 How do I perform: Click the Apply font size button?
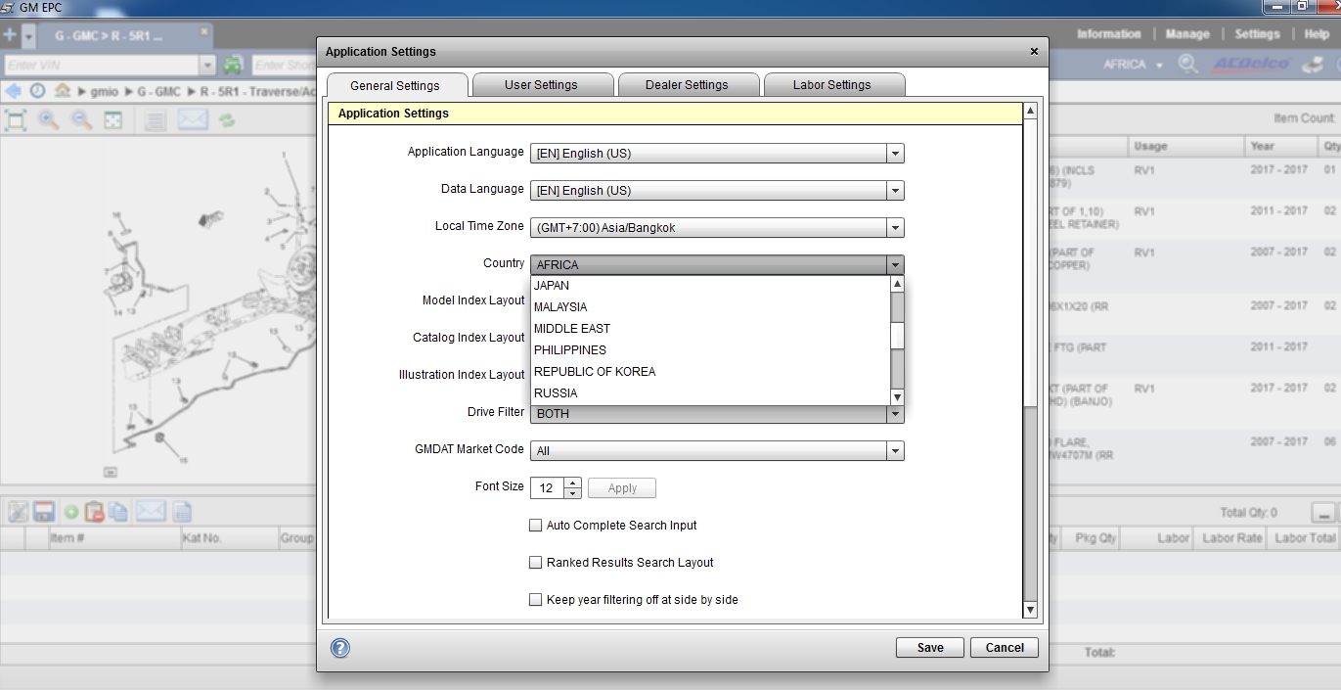pyautogui.click(x=622, y=488)
